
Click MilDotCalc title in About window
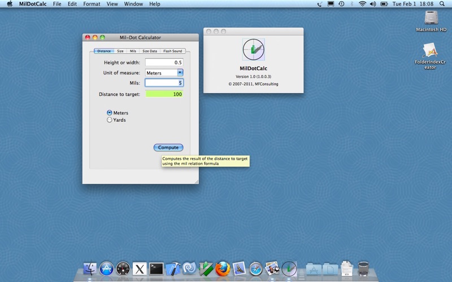tap(253, 68)
